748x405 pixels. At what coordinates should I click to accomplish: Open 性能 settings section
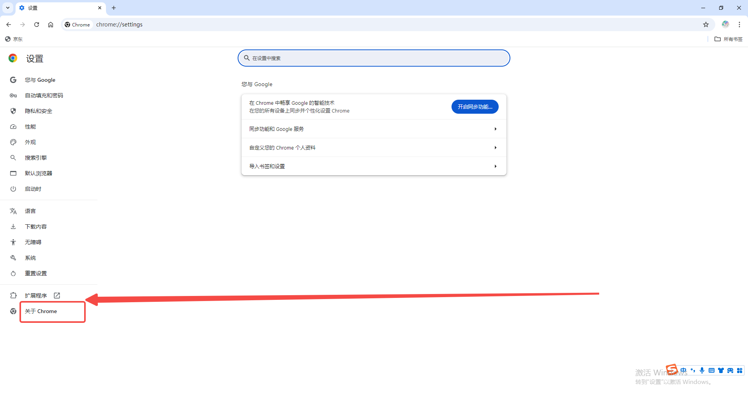(x=30, y=127)
